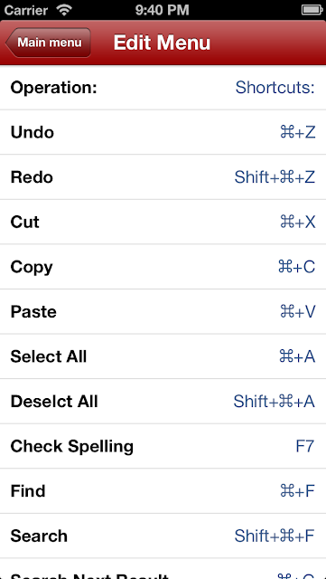Image resolution: width=326 pixels, height=579 pixels.
Task: Open the Find list item
Action: point(163,491)
